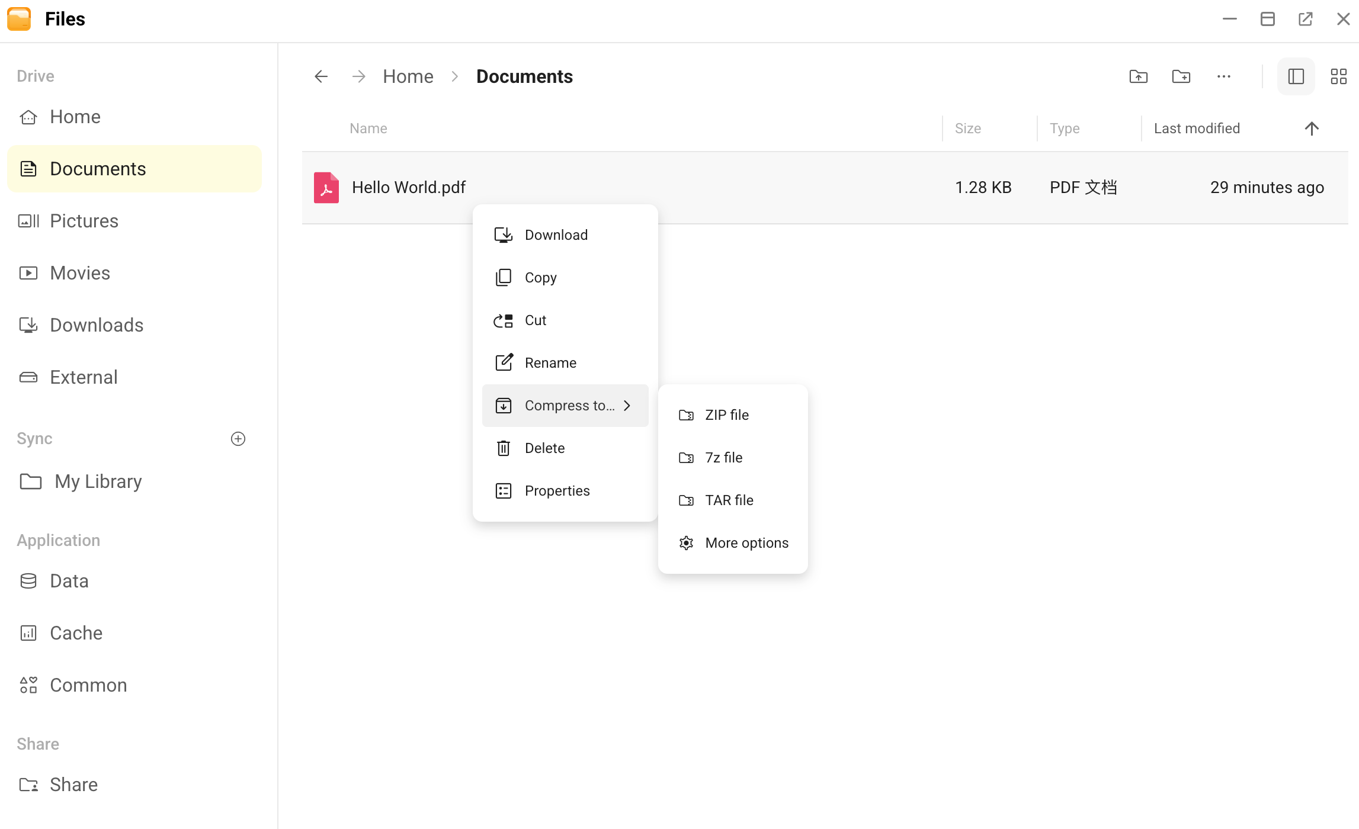
Task: Open the three-dots more menu
Action: pos(1223,76)
